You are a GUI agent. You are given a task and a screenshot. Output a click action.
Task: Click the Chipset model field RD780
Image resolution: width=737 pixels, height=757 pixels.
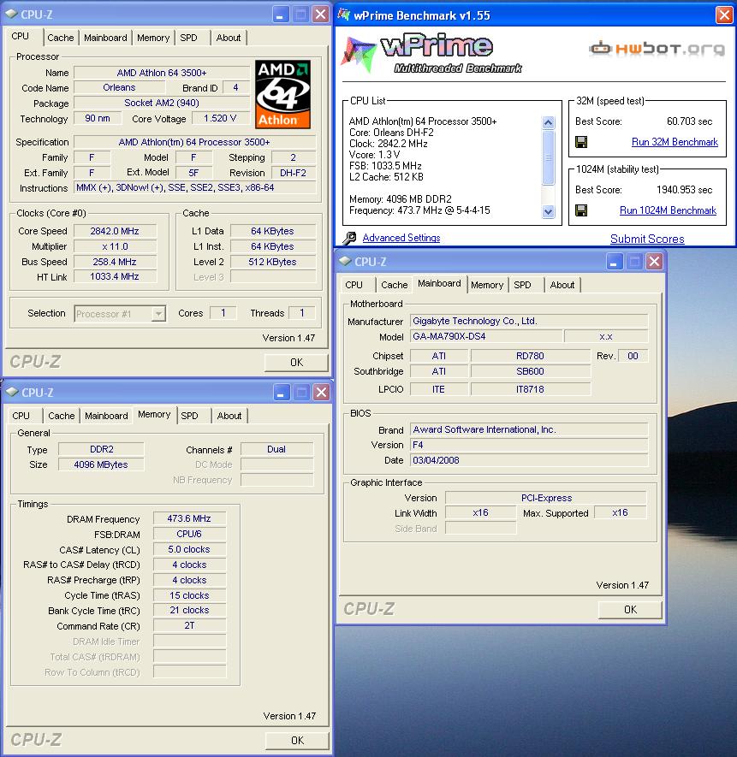coord(530,356)
